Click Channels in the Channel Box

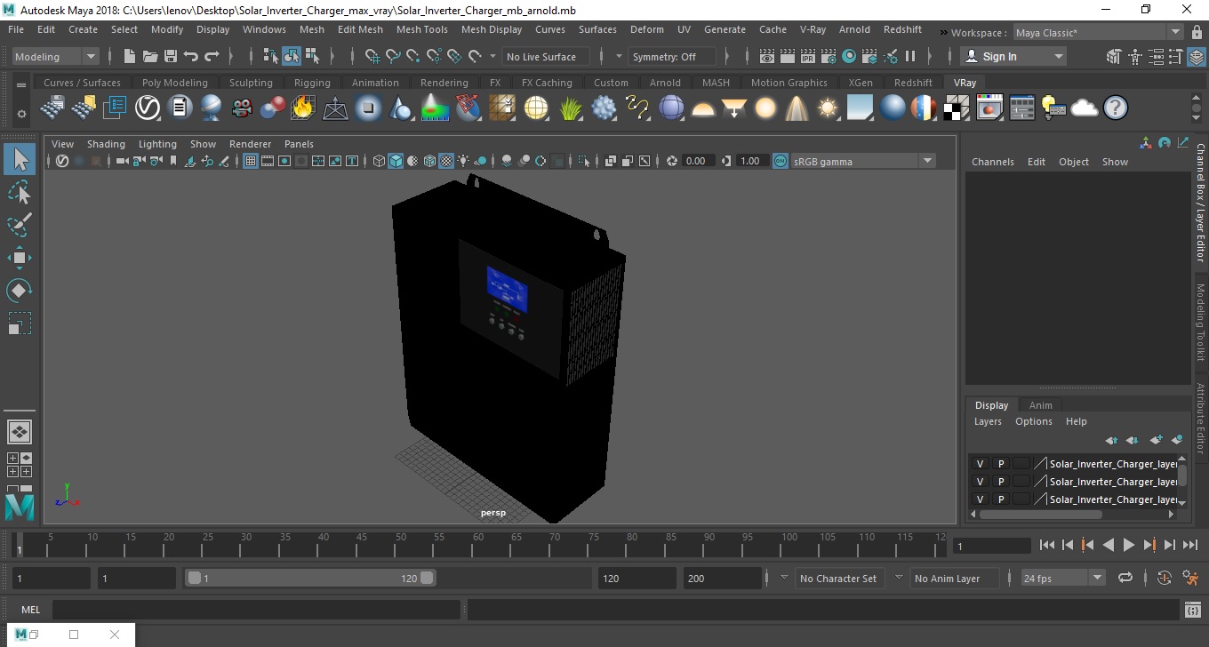[x=993, y=162]
